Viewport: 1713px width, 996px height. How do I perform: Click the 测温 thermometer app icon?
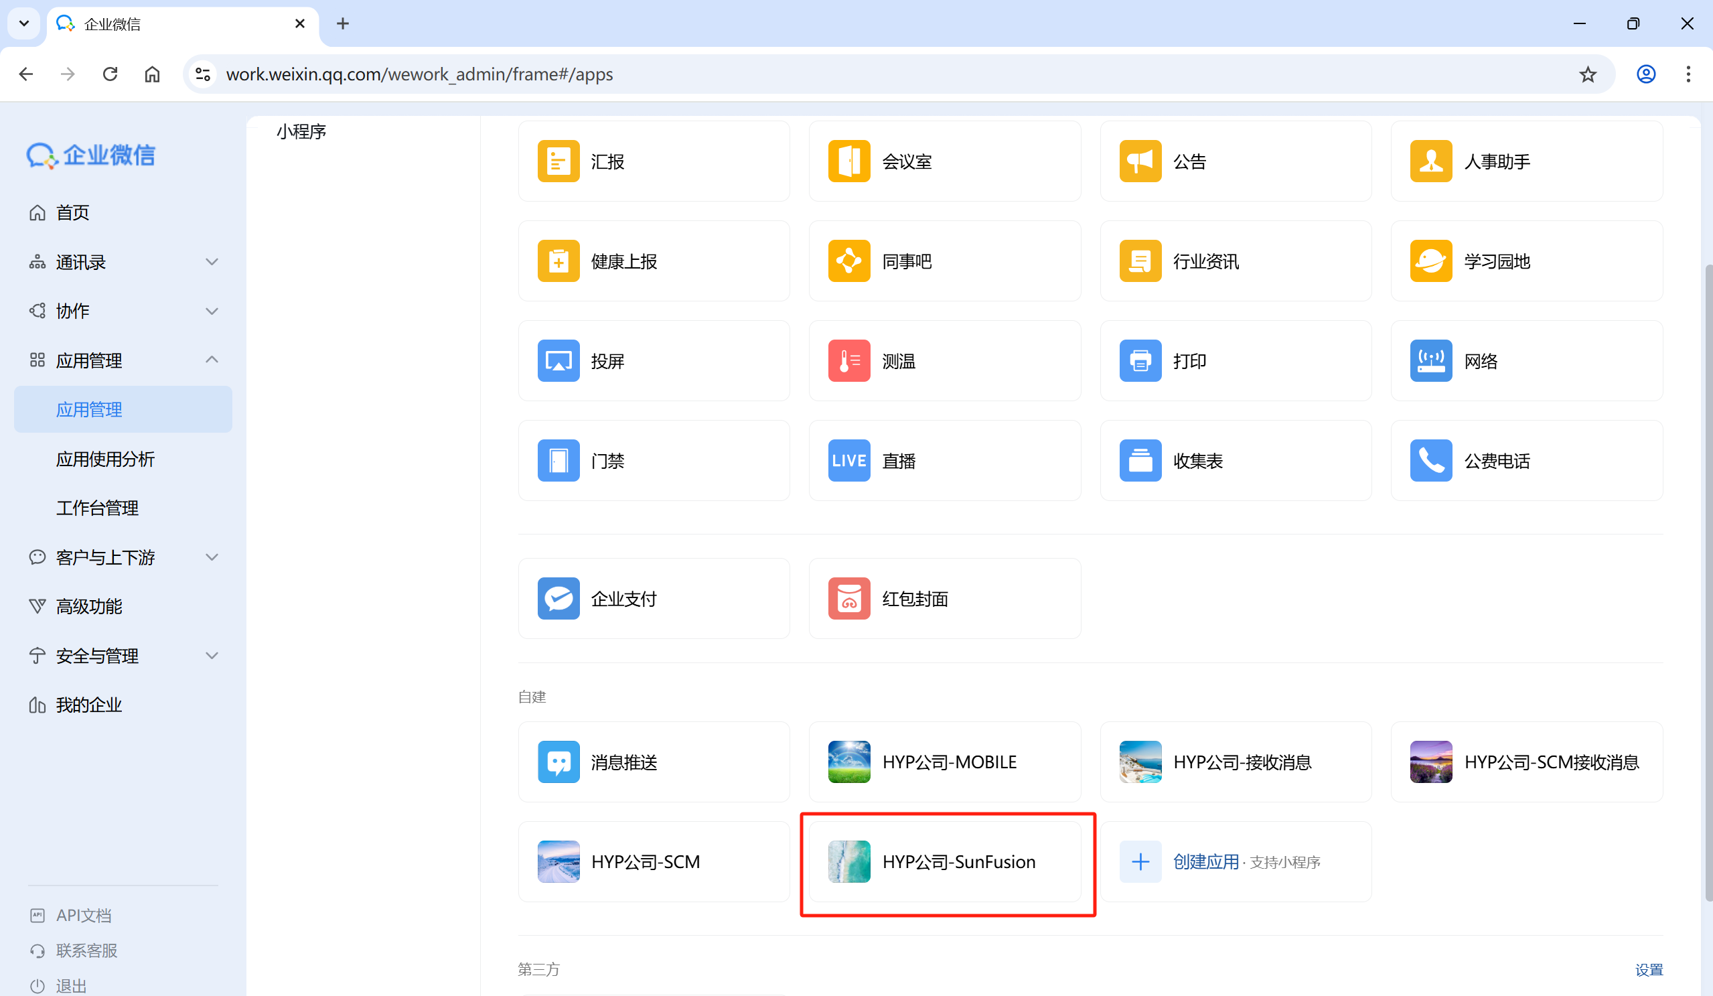tap(848, 360)
